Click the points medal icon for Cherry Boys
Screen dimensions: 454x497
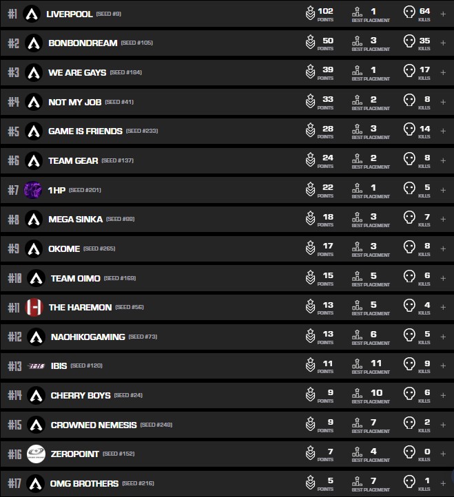tap(311, 394)
